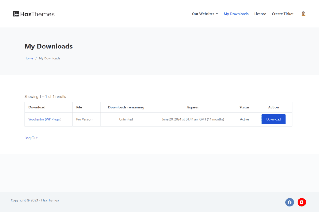The height and width of the screenshot is (212, 319).
Task: Select Create Ticket in the top navigation
Action: [283, 14]
